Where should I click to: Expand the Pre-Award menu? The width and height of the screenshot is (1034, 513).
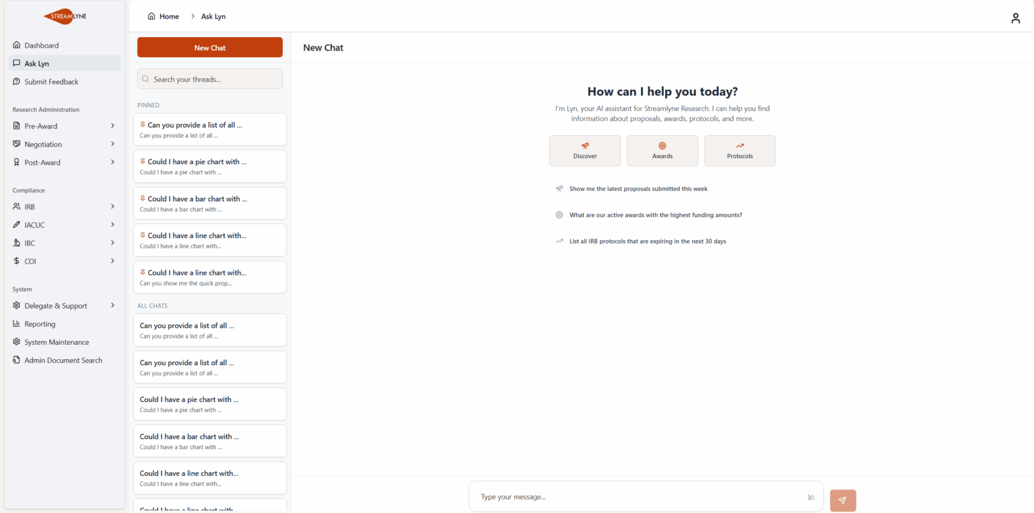[112, 126]
